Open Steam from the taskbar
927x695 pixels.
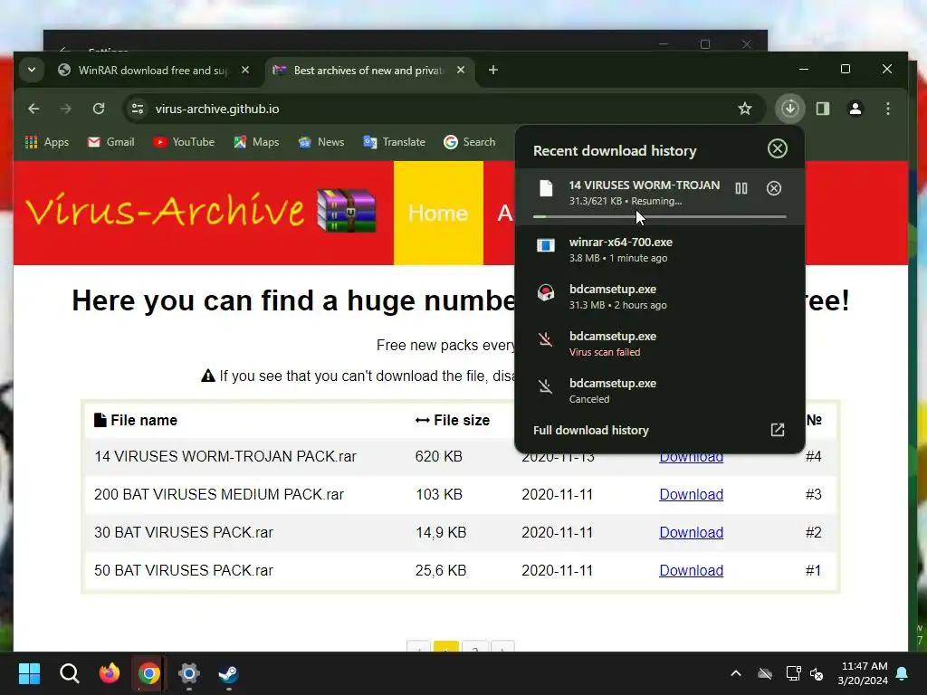pos(228,673)
